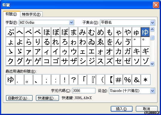The image size is (161, 115).
Task: Click the character grid scrollbar up arrow
Action: click(152, 29)
